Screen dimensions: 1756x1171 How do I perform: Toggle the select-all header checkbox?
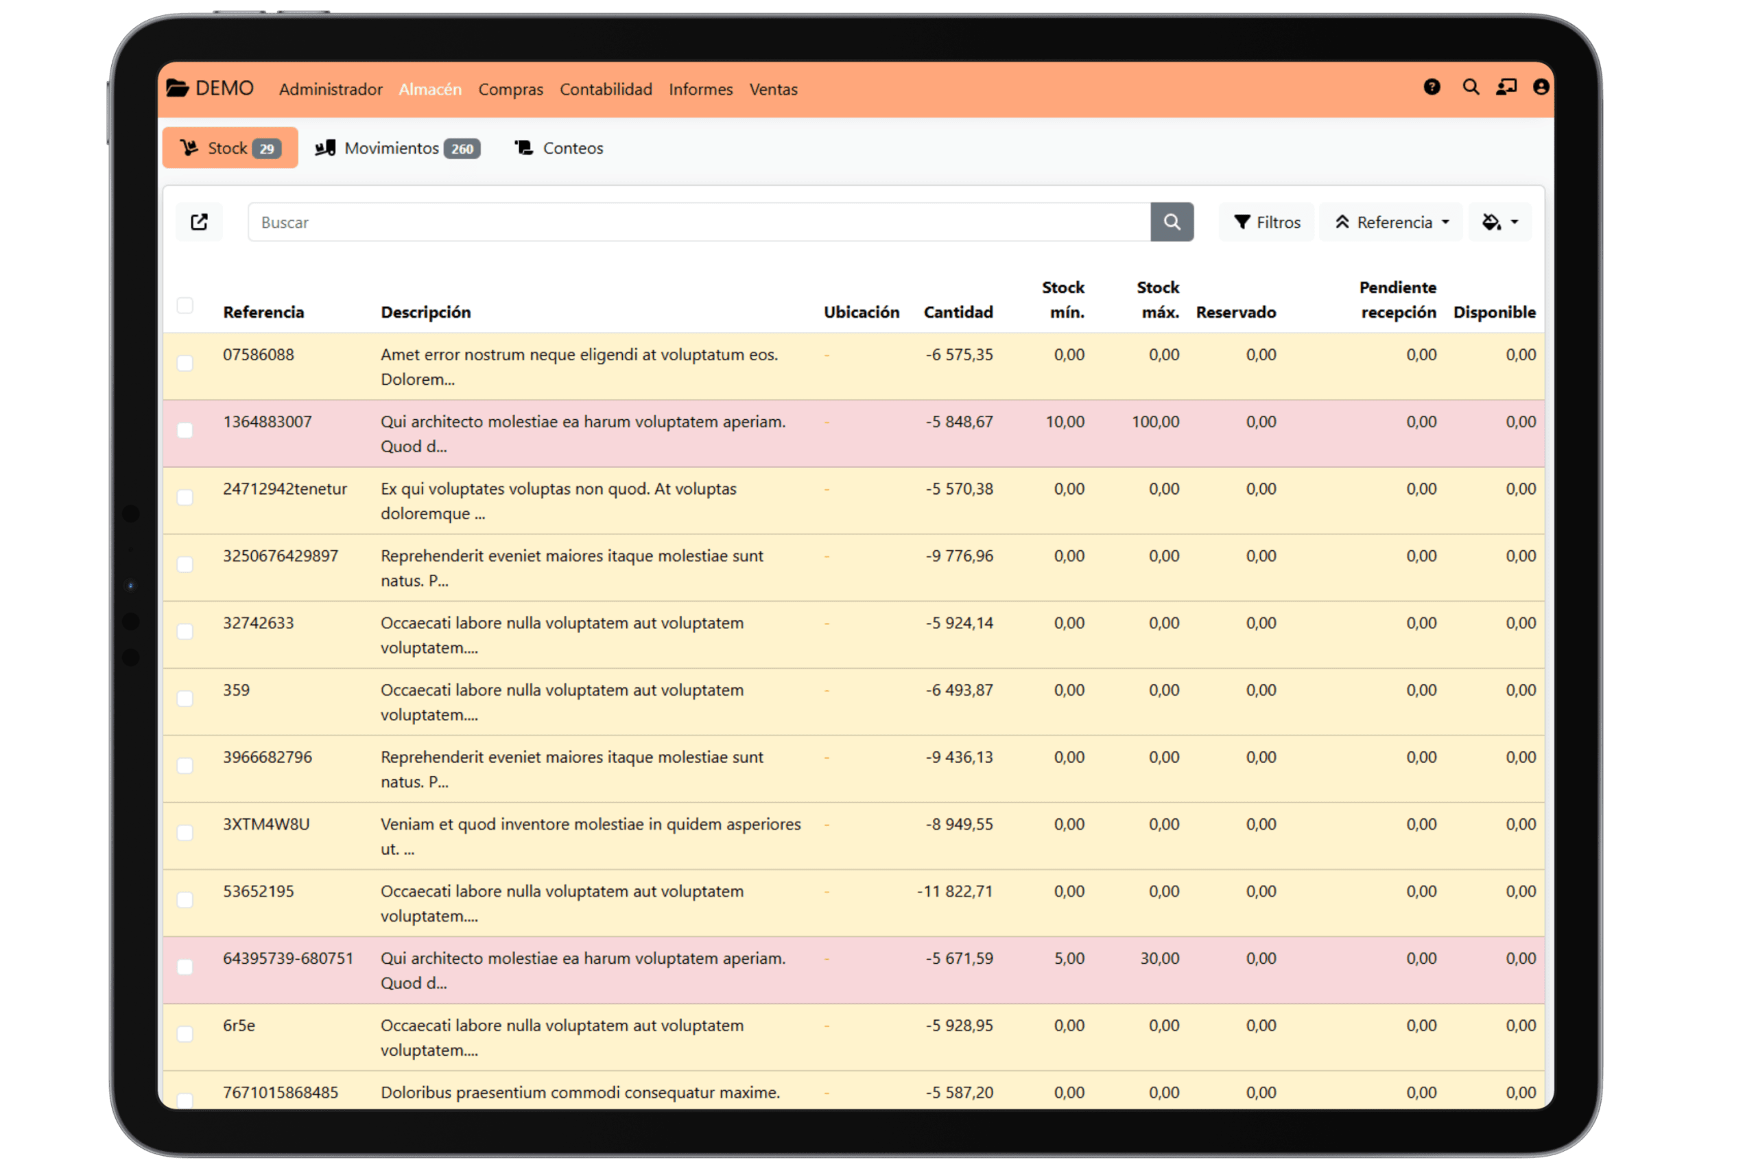click(185, 305)
